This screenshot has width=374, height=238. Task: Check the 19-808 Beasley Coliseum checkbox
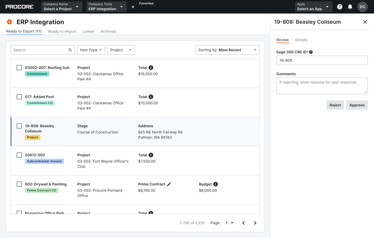click(x=19, y=126)
